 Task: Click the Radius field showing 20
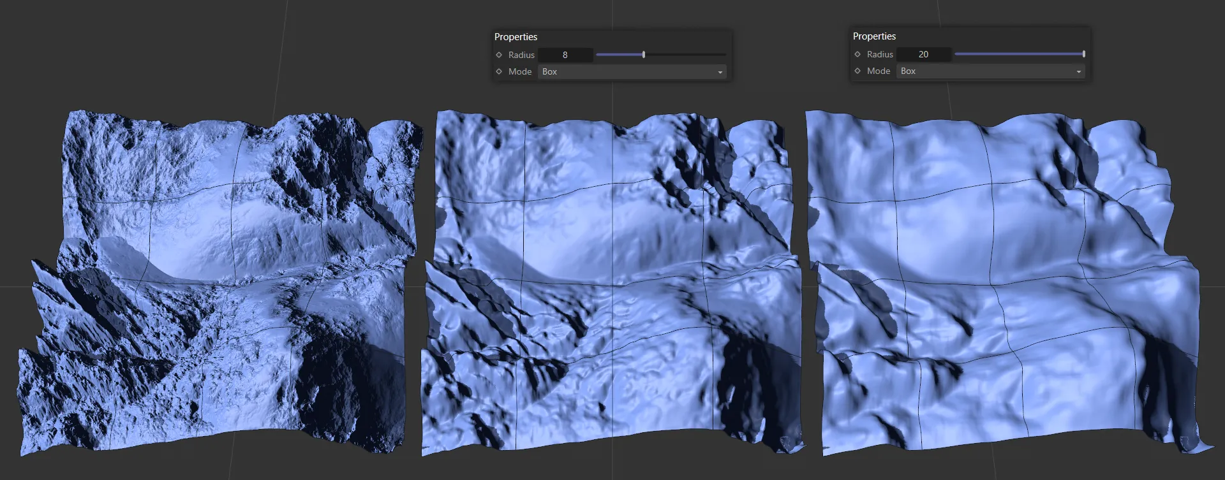click(924, 54)
